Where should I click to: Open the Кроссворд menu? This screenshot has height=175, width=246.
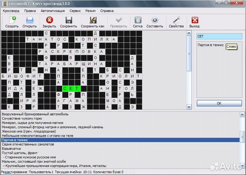[x=11, y=11]
